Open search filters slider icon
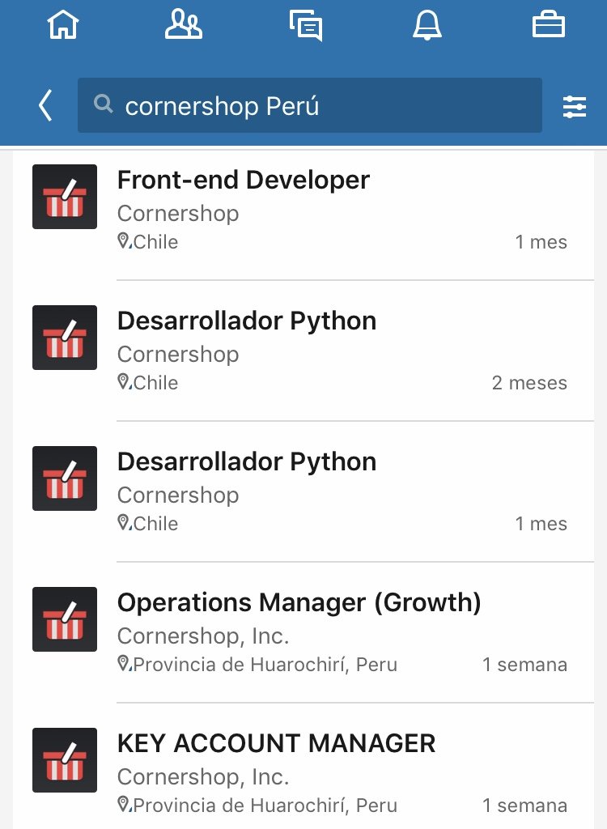 pos(574,107)
